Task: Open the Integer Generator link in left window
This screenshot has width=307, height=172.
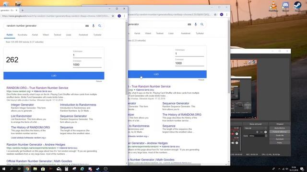Action: [x=23, y=105]
